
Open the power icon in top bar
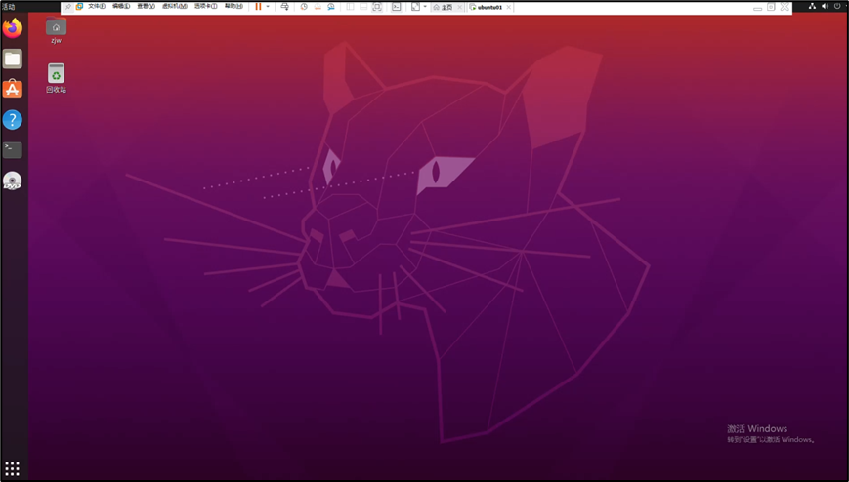pyautogui.click(x=837, y=6)
